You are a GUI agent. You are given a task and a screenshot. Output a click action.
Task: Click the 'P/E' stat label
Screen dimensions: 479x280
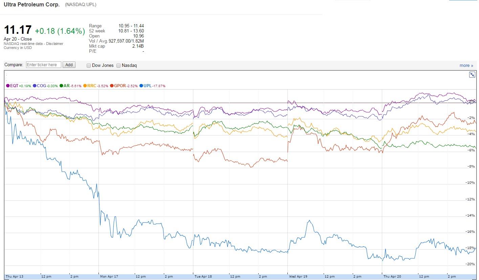point(92,51)
